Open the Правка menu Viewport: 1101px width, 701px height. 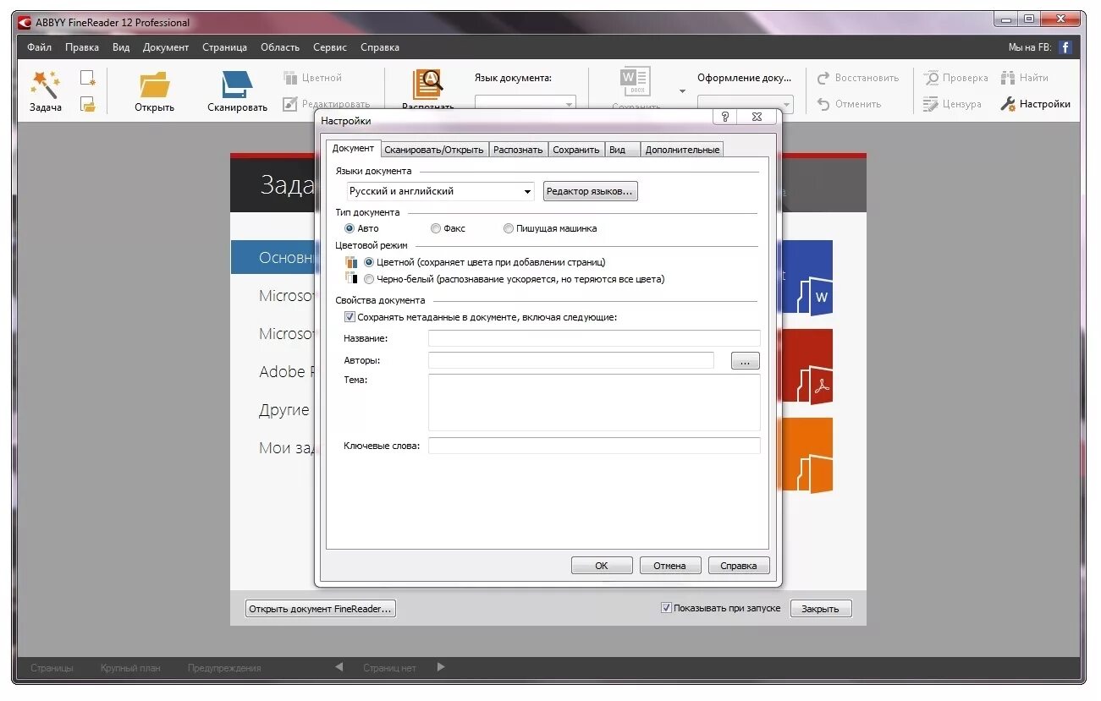point(82,47)
